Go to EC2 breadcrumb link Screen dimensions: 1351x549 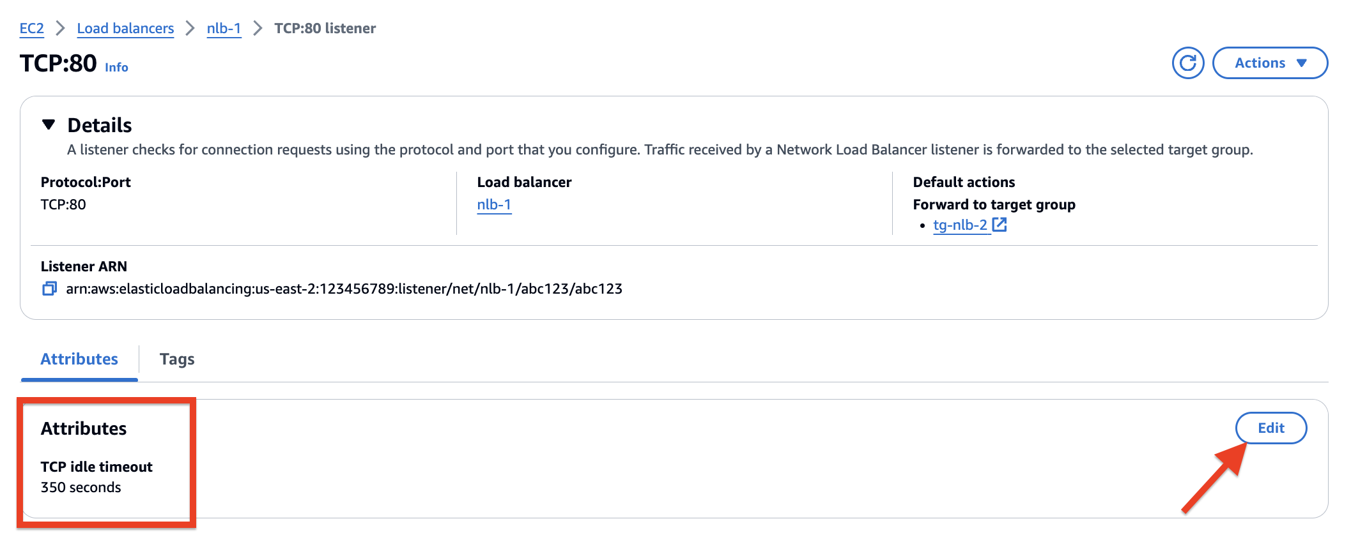(x=31, y=29)
